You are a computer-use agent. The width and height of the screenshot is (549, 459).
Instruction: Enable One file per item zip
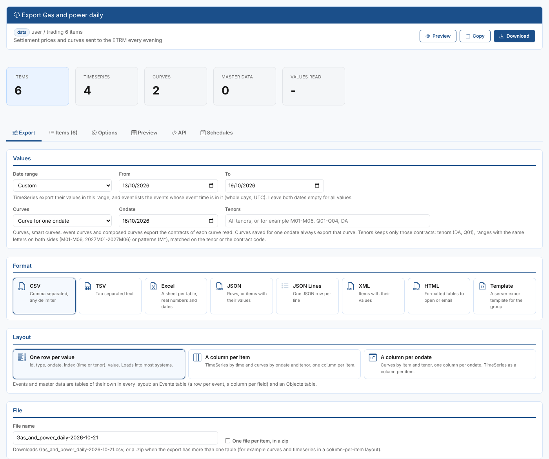tap(227, 441)
